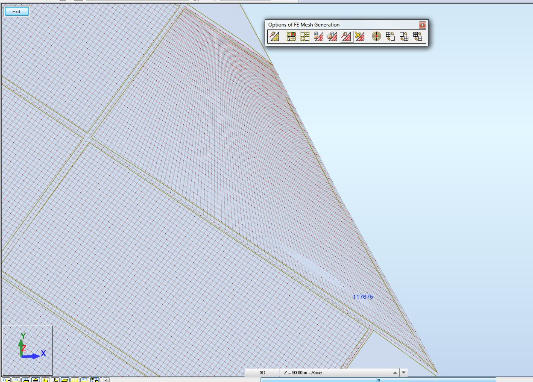Image resolution: width=533 pixels, height=382 pixels.
Task: Open the local mesh options tool
Action: [x=305, y=37]
